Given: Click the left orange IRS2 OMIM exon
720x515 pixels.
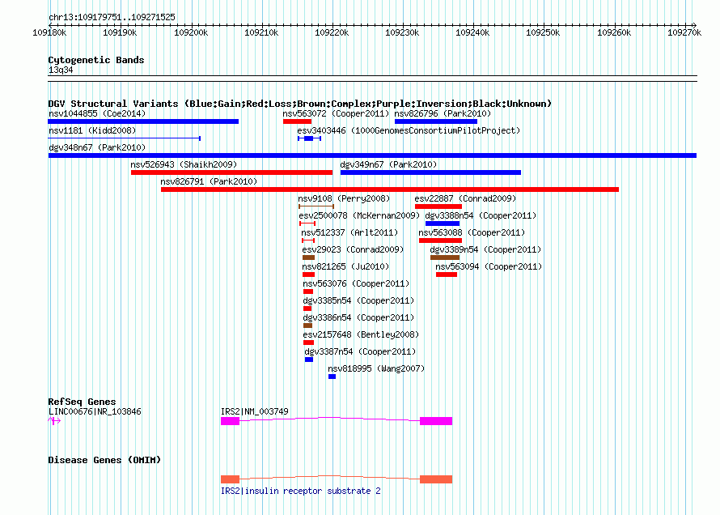Looking at the screenshot, I should (x=230, y=479).
